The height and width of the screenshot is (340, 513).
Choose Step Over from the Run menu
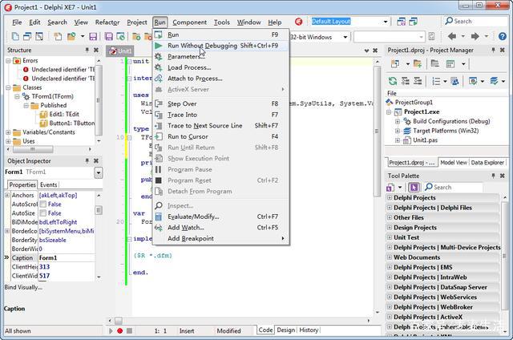pos(182,103)
